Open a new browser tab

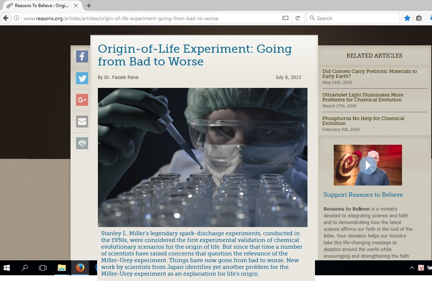[x=89, y=6]
